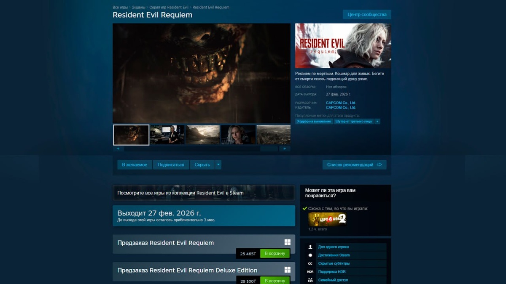Click the '1,2 ч. всего' playtime text
This screenshot has height=284, width=506.
318,229
